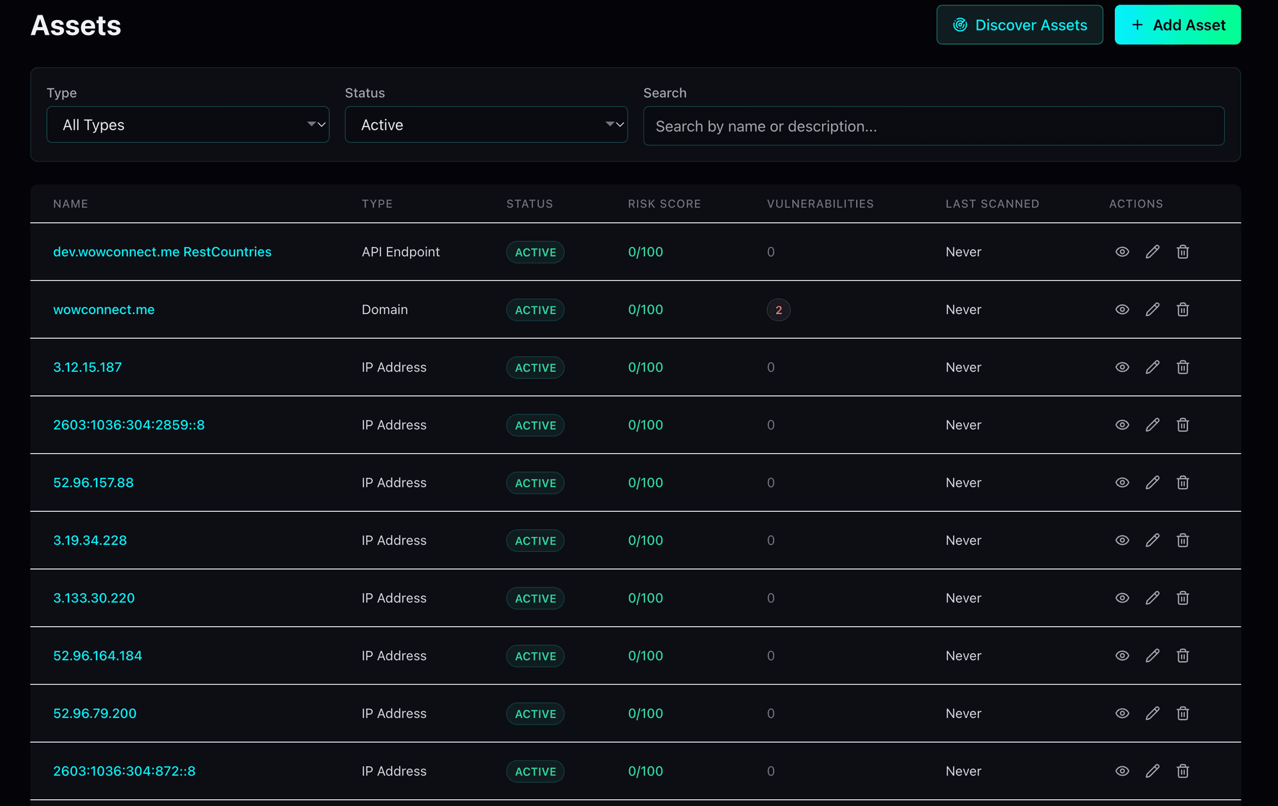Screen dimensions: 1278x806
Task: View the 2603:1036:304:2859::8 asset via eye icon
Action: click(1122, 425)
